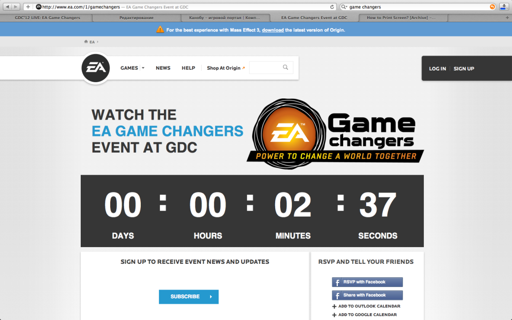Follow the Shop At Origin link
Image resolution: width=512 pixels, height=320 pixels.
coord(225,68)
